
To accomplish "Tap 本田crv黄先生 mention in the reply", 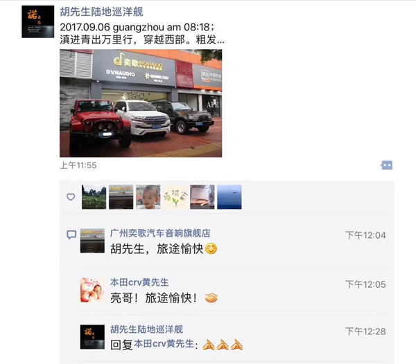I will (164, 344).
